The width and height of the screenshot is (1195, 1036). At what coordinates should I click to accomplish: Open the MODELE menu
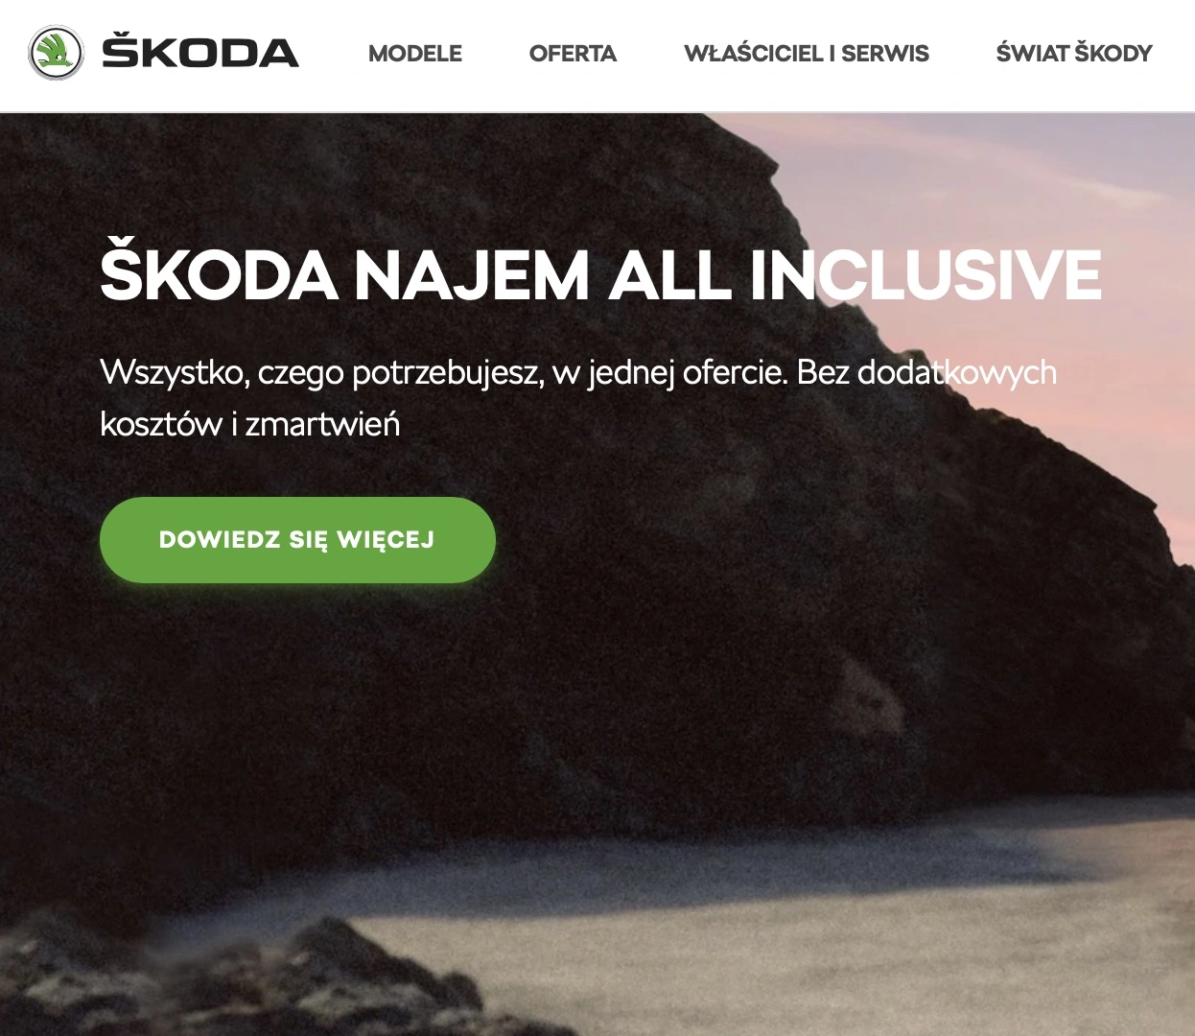415,54
